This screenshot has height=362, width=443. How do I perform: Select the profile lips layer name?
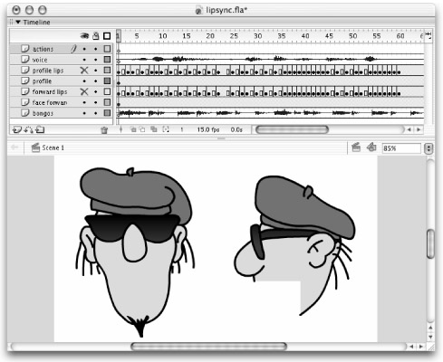48,71
